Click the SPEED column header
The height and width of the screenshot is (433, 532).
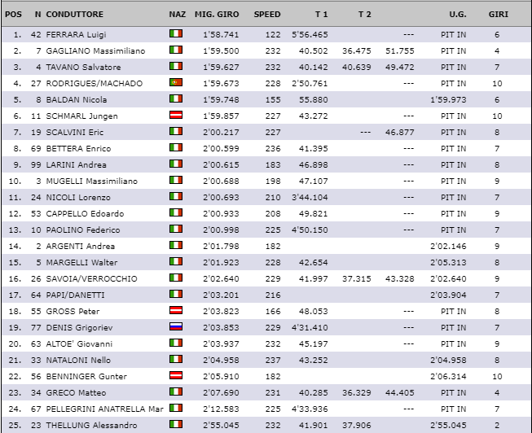pyautogui.click(x=267, y=14)
